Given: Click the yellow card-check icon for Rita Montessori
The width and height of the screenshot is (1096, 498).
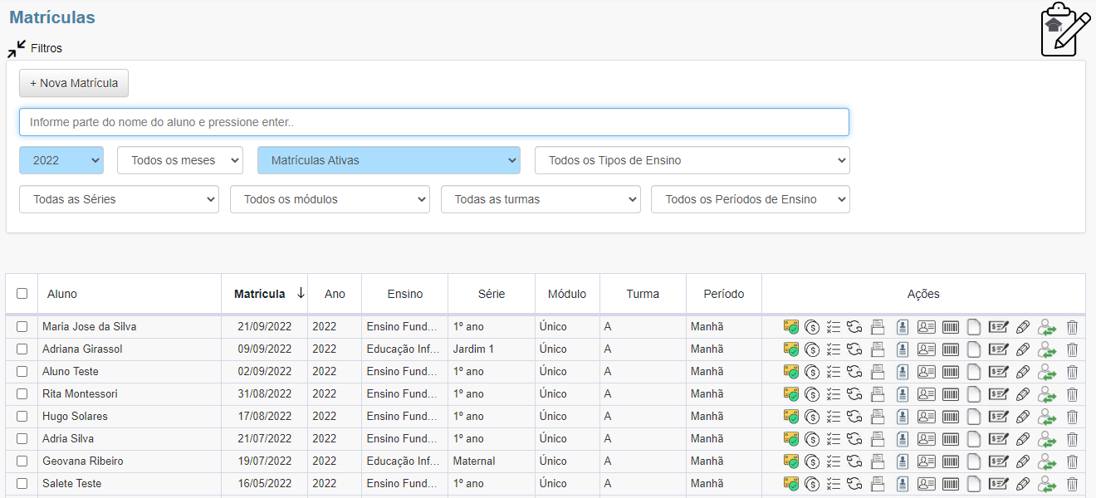Looking at the screenshot, I should pyautogui.click(x=791, y=394).
